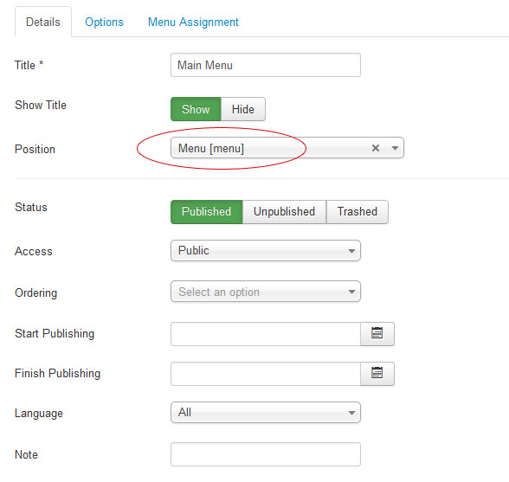The height and width of the screenshot is (482, 509).
Task: Open the Access dropdown showing Public
Action: (x=266, y=251)
